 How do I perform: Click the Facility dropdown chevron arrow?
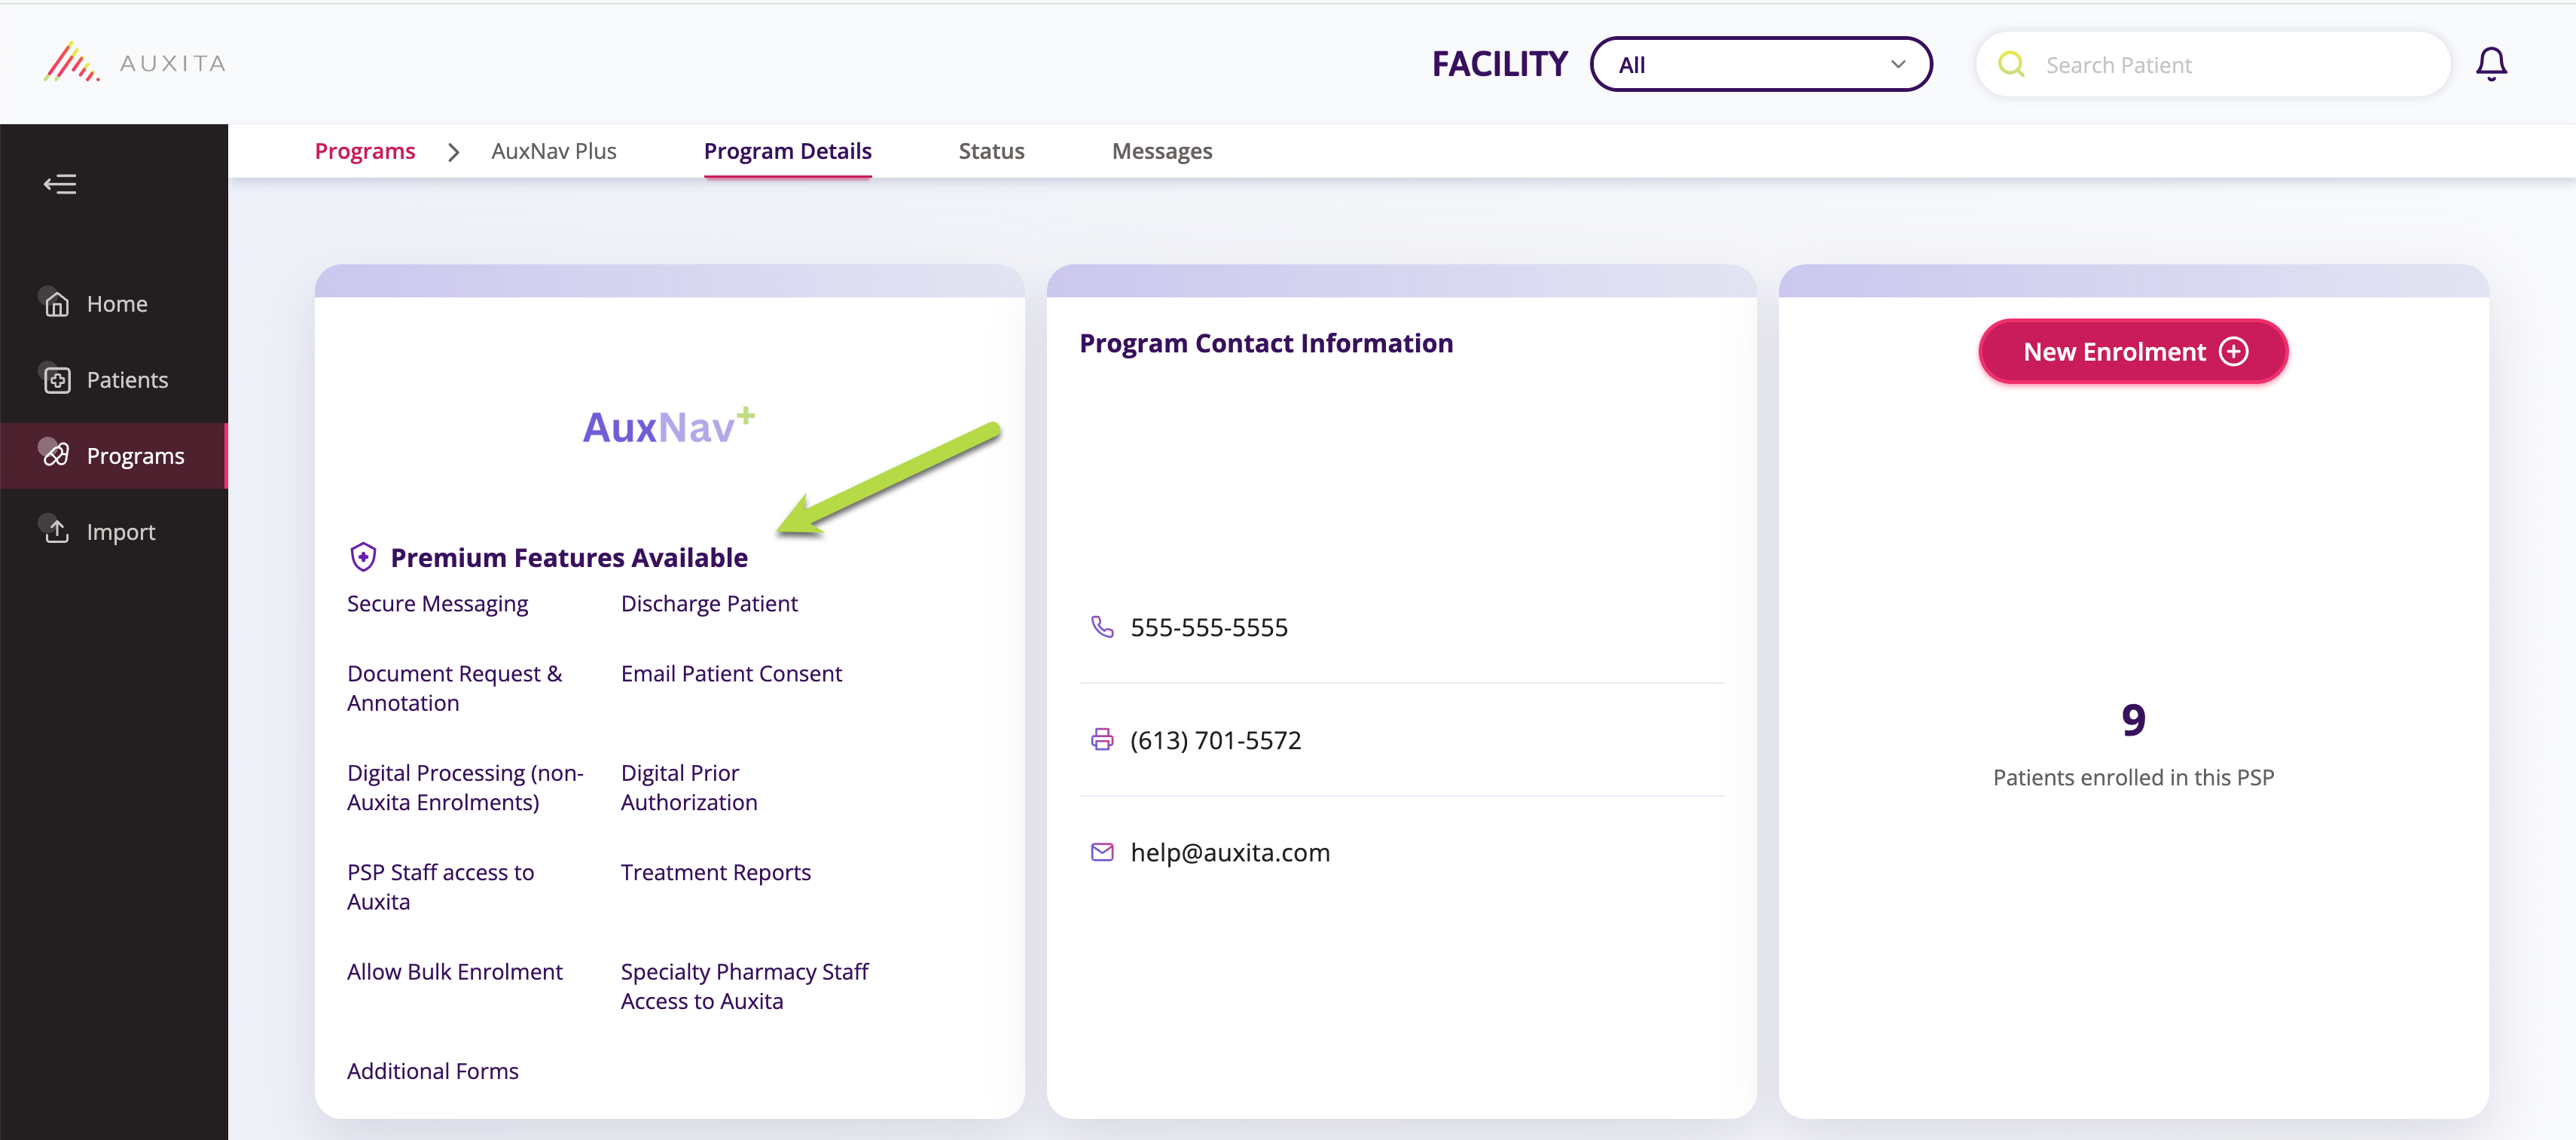tap(1897, 65)
